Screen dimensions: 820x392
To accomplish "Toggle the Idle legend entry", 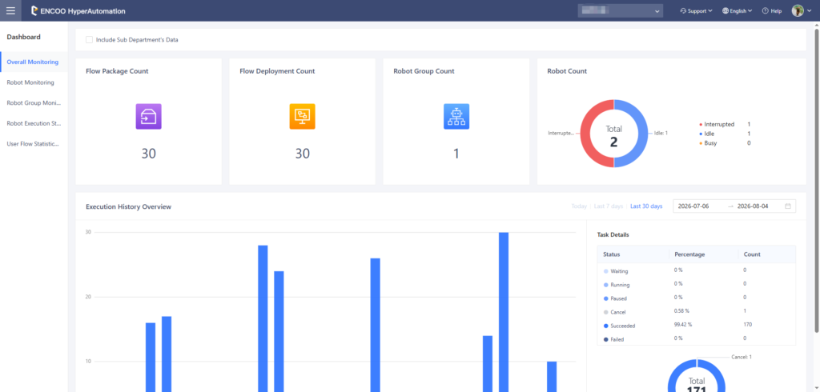I will [x=708, y=134].
